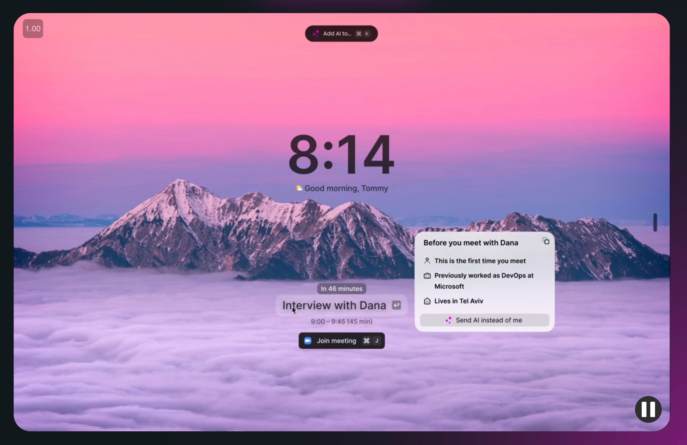687x445 pixels.
Task: Pause the video with the pause button
Action: pyautogui.click(x=648, y=409)
